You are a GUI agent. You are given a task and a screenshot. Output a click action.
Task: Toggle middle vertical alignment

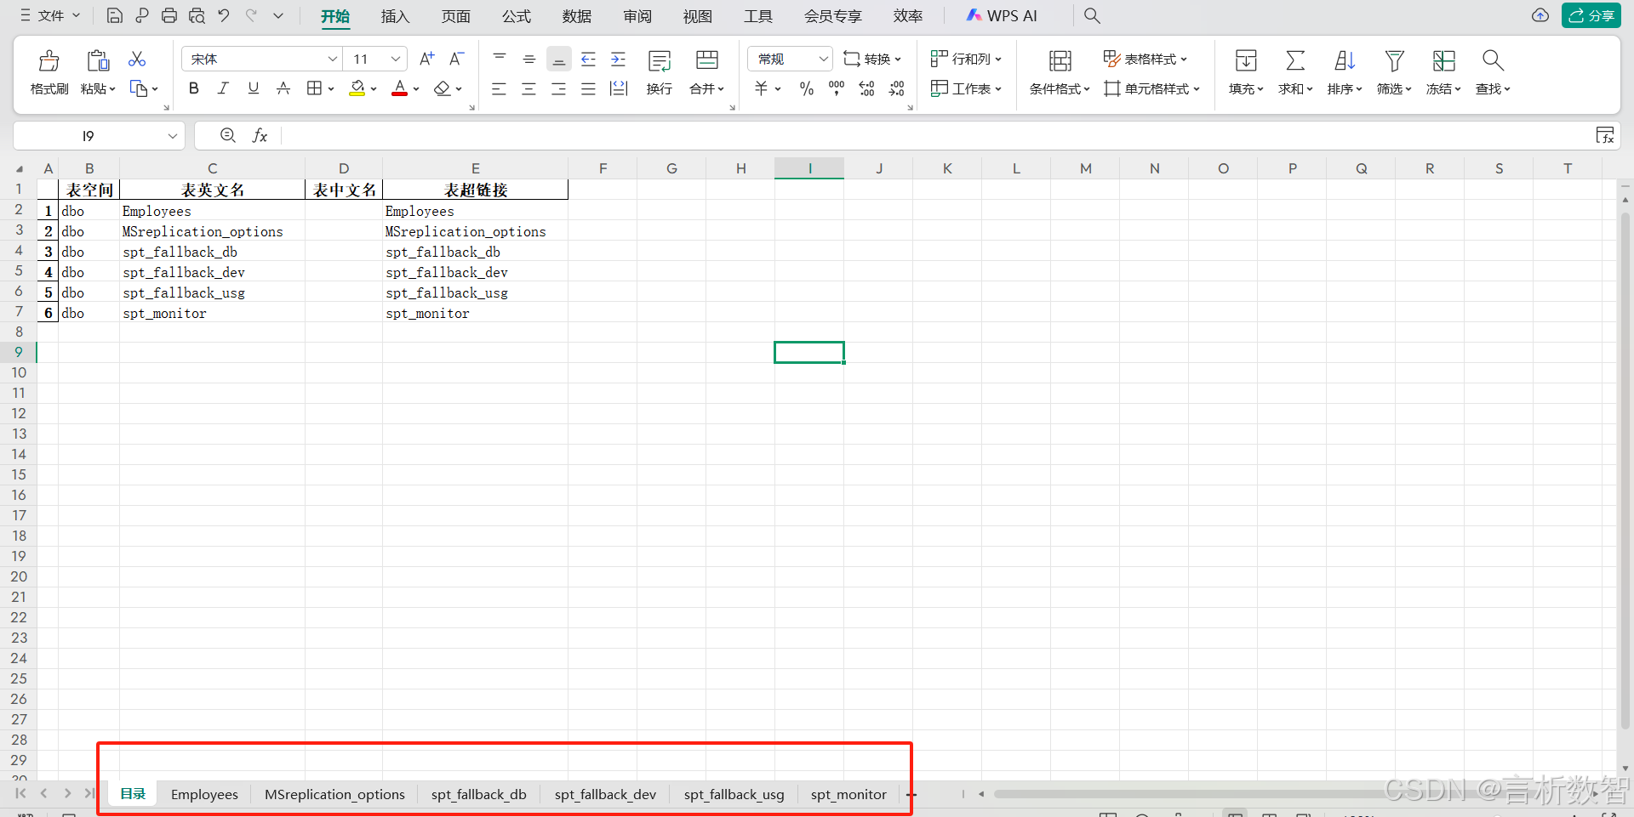tap(529, 59)
